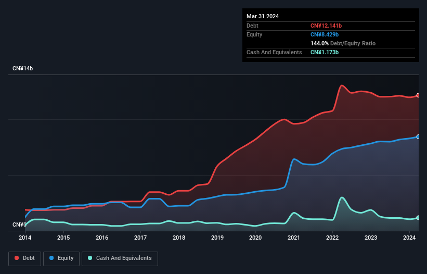Screen dimensions: 427x274
Task: Toggle the Cash And Equivalents legend button
Action: pyautogui.click(x=120, y=258)
